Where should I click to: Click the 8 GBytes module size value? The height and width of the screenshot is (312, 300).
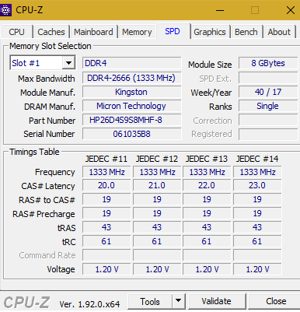click(268, 63)
